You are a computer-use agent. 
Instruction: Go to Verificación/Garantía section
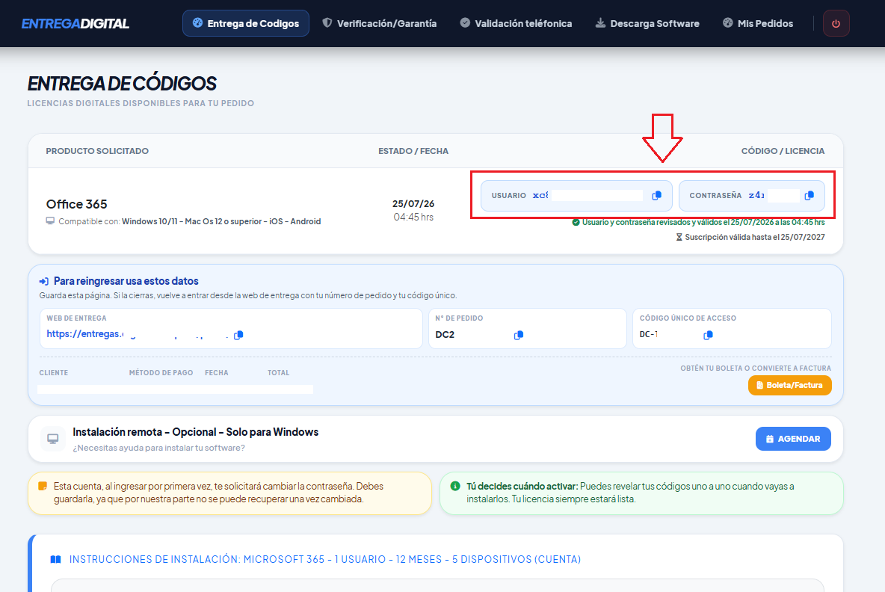pos(379,23)
